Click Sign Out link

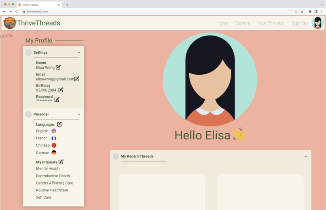300,23
